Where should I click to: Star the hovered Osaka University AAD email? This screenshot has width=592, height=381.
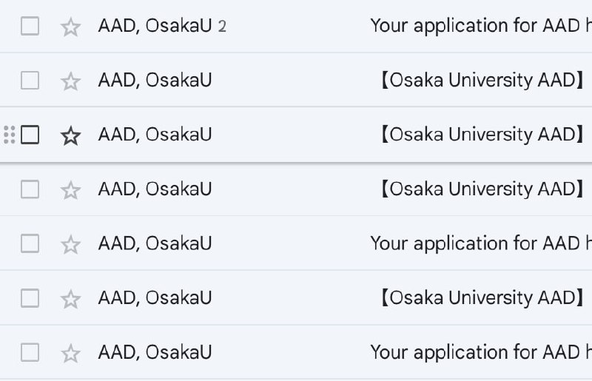coord(70,135)
